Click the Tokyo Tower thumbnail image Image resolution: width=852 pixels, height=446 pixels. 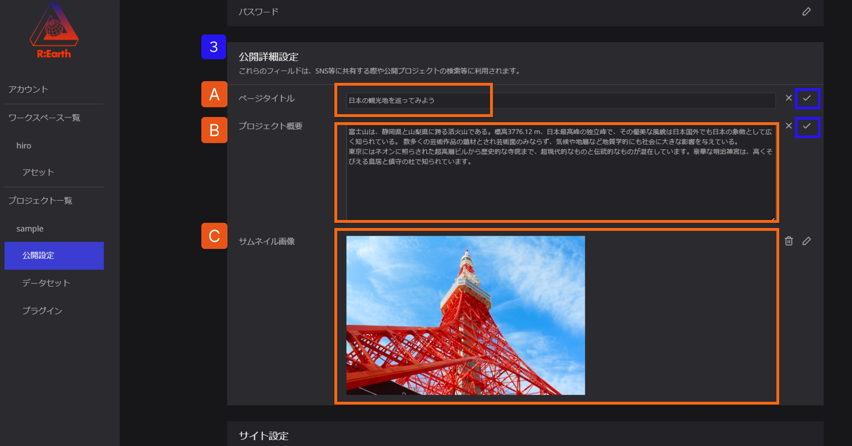click(465, 315)
